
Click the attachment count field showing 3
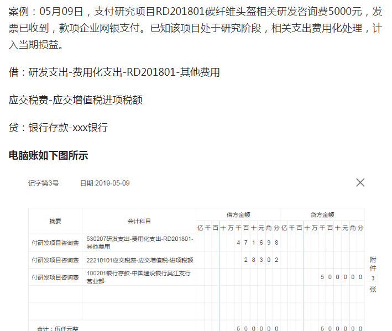pyautogui.click(x=373, y=278)
